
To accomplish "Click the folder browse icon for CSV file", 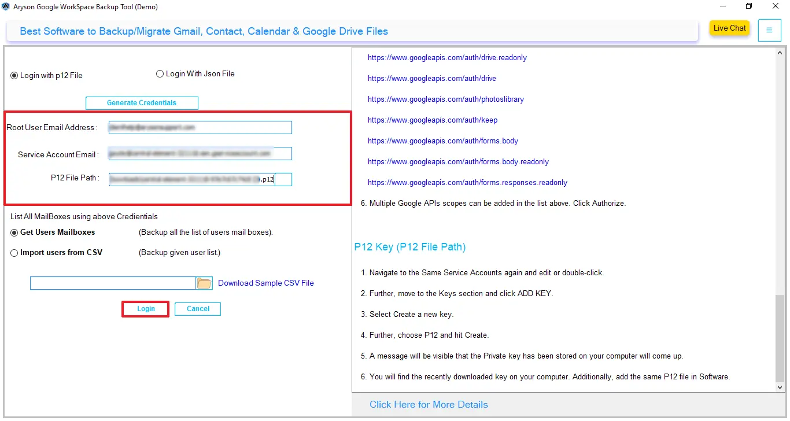I will click(x=204, y=282).
